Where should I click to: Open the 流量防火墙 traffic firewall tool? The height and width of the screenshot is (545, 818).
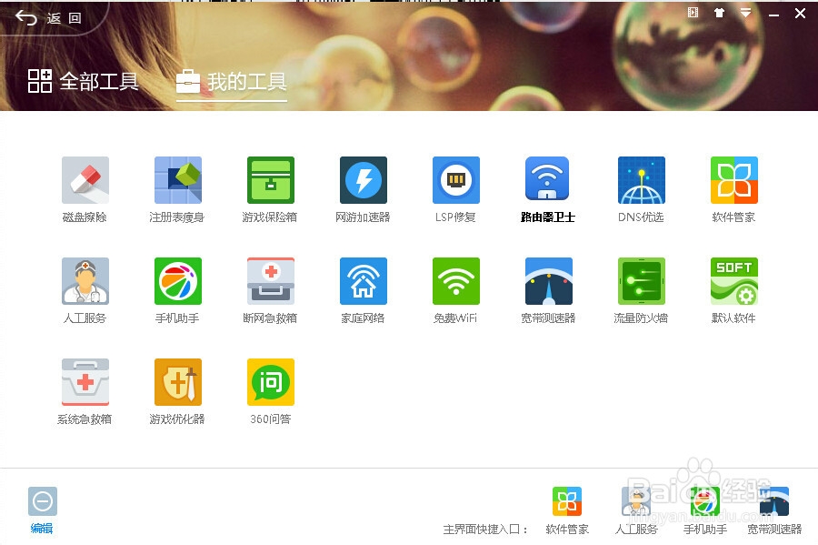pyautogui.click(x=642, y=281)
